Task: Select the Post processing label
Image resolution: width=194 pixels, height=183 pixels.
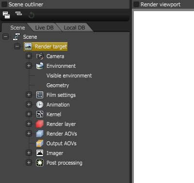Action: 65,163
